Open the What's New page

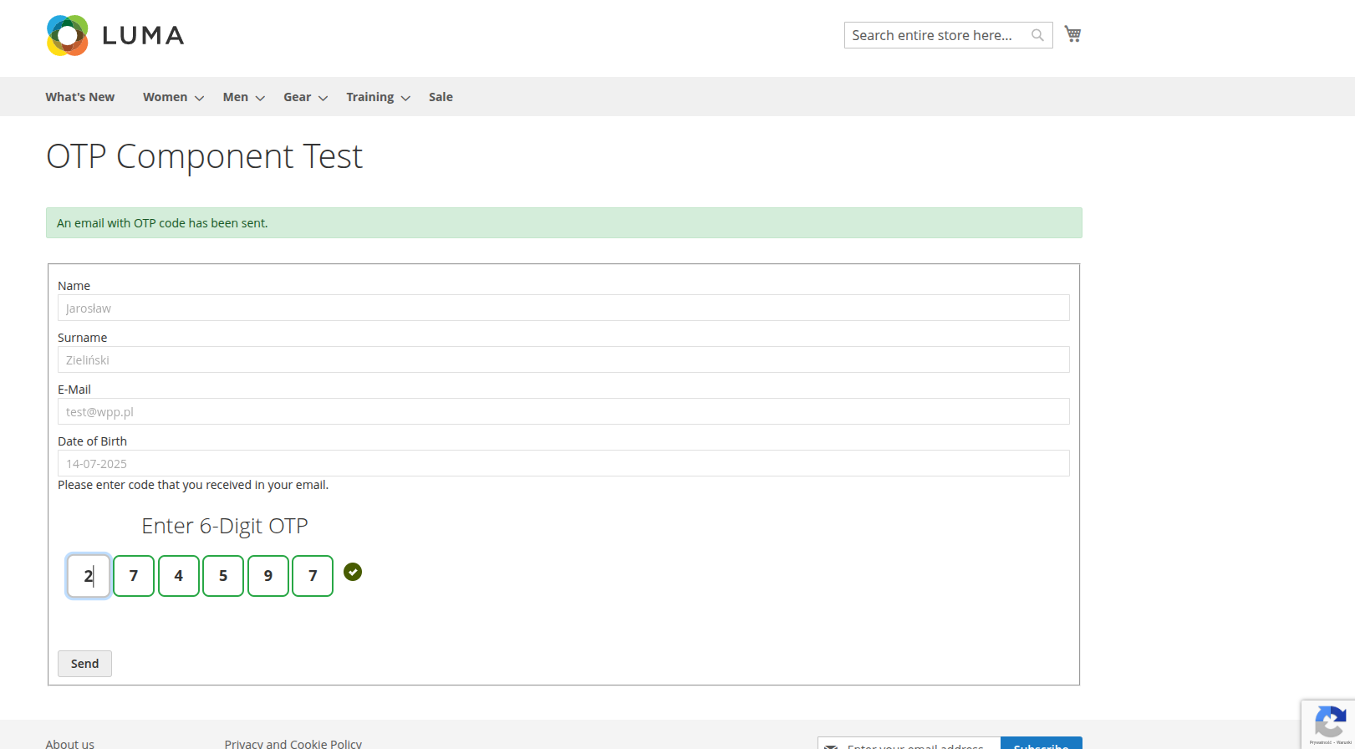coord(80,97)
